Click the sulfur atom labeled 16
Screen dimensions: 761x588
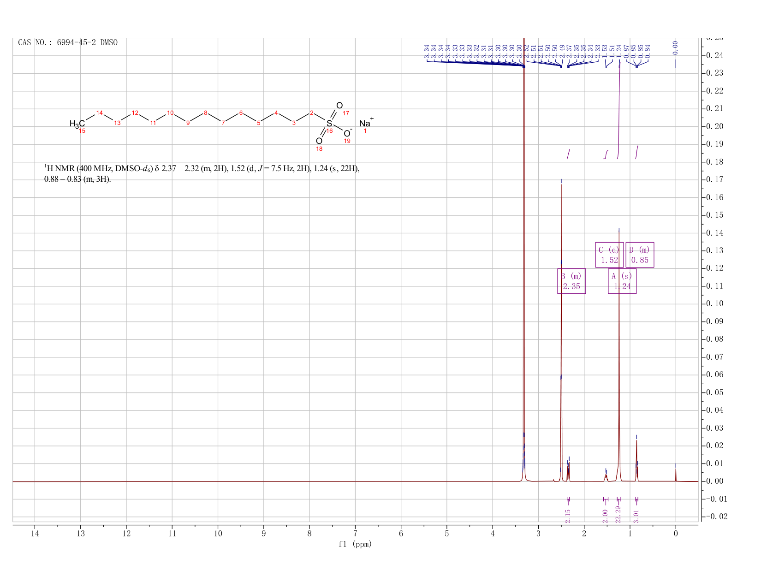(329, 124)
